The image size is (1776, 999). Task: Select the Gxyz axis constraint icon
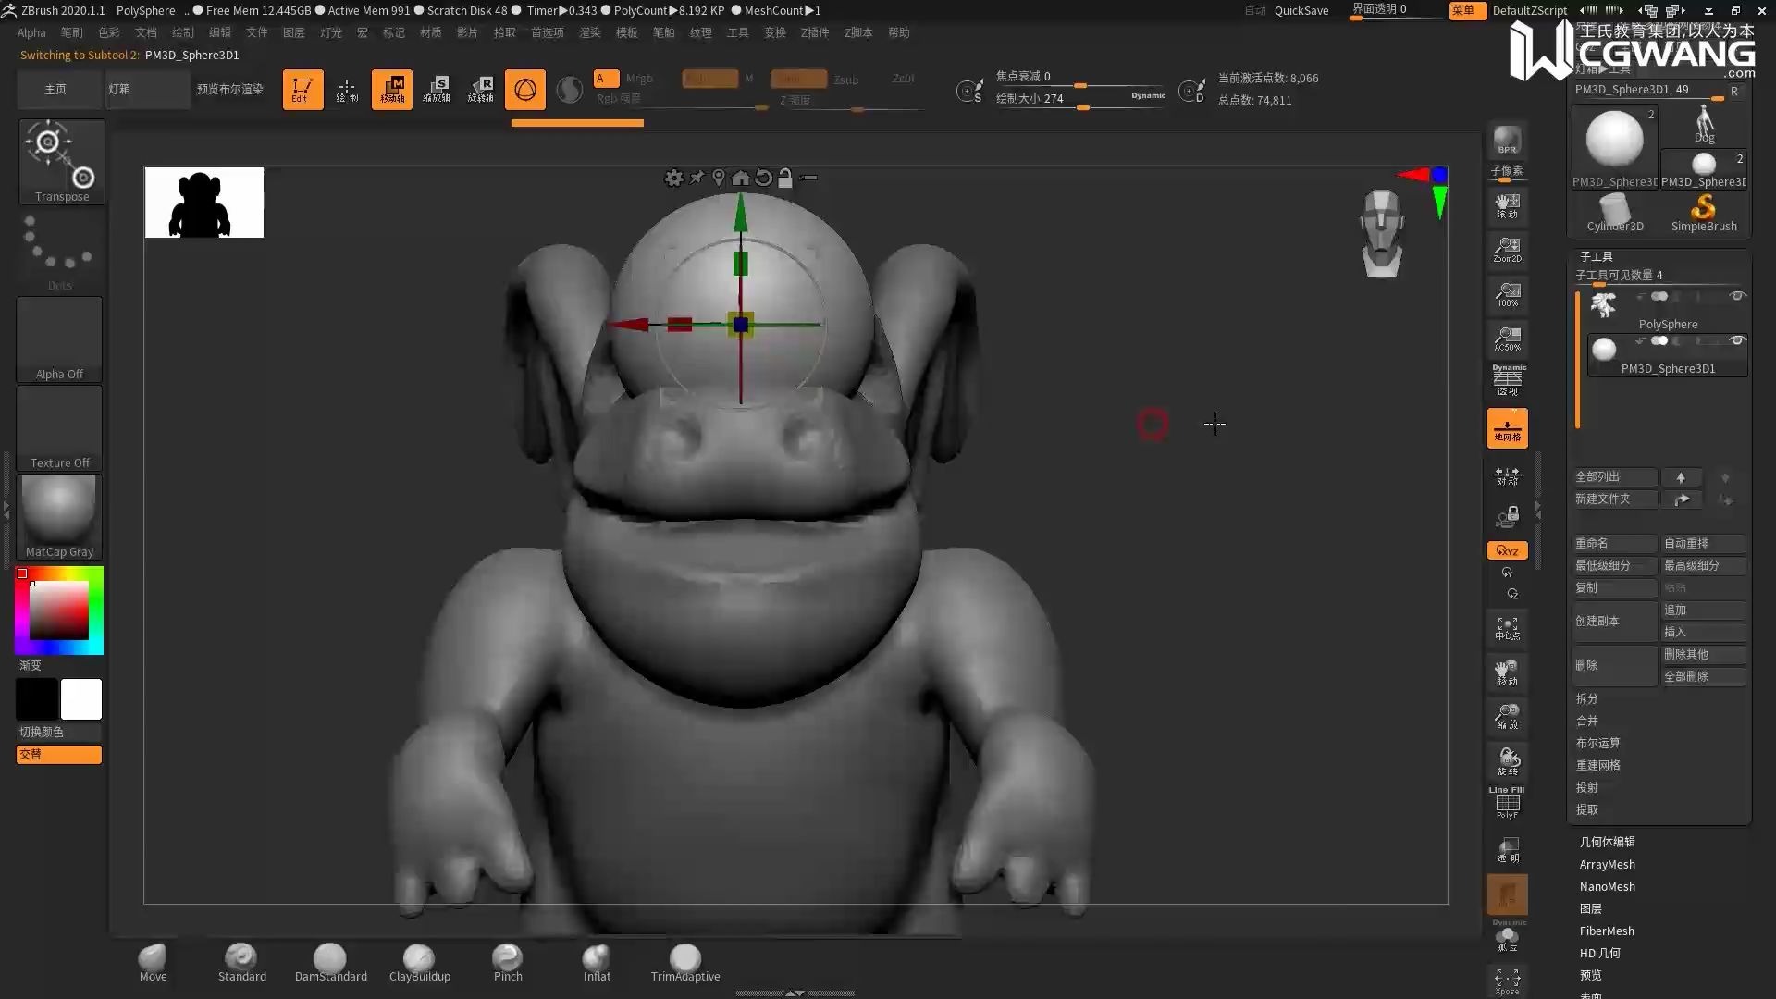[x=1507, y=549]
